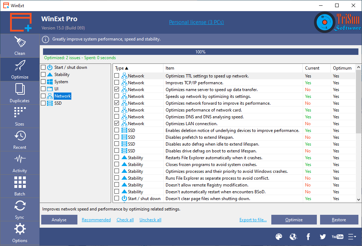Open the Sizes tool
This screenshot has height=246, width=362.
tap(20, 116)
